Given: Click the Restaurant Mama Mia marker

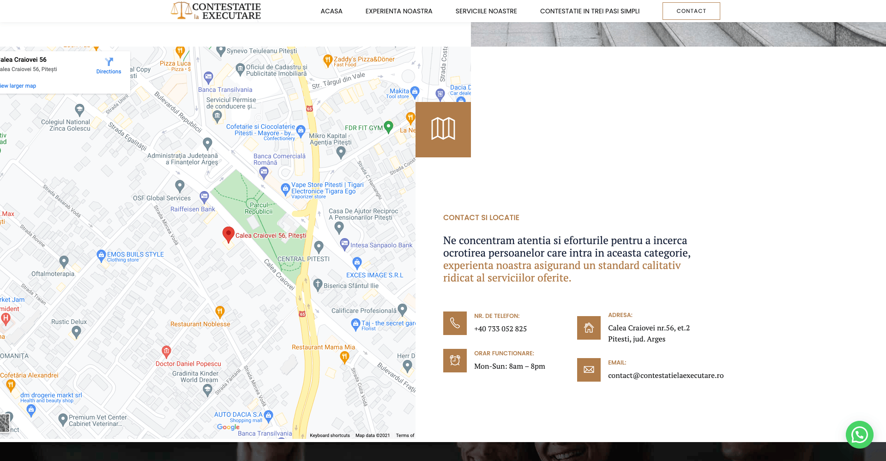Looking at the screenshot, I should 344,357.
